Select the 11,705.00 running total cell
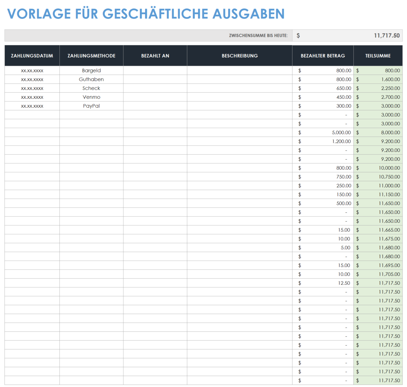 coord(378,274)
